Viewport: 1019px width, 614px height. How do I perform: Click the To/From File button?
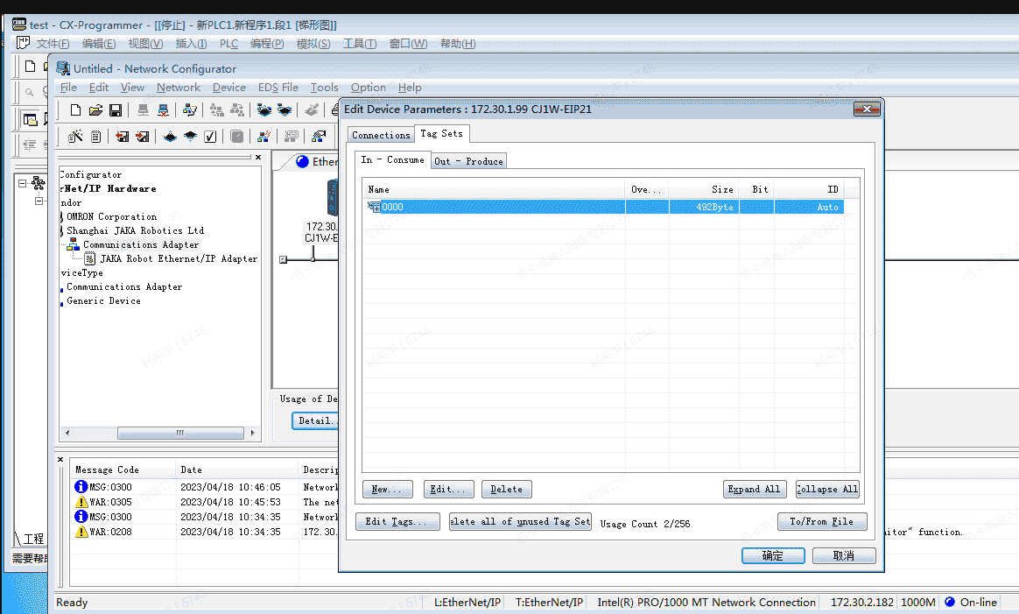821,522
